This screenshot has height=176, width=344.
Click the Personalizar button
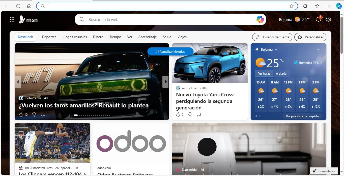click(x=310, y=37)
